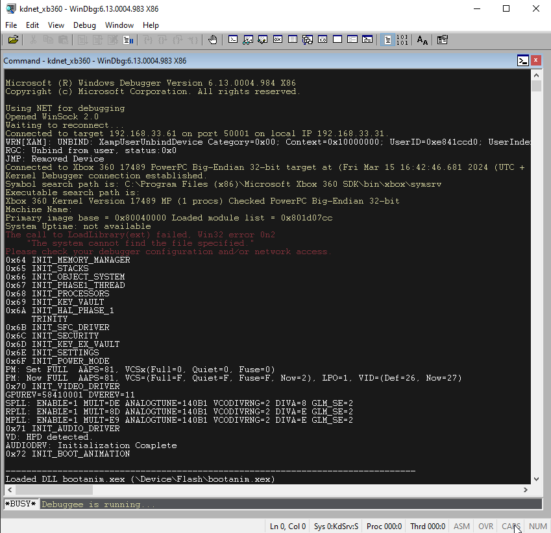Viewport: 551px width, 533px height.
Task: Click the red LoadLibrary(ext) failed error line
Action: 140,235
